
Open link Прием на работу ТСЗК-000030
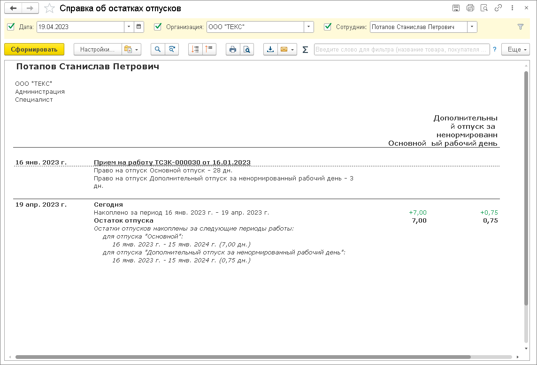[172, 162]
